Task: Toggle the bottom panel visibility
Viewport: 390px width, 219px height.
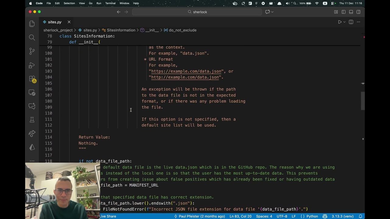Action: [x=351, y=12]
